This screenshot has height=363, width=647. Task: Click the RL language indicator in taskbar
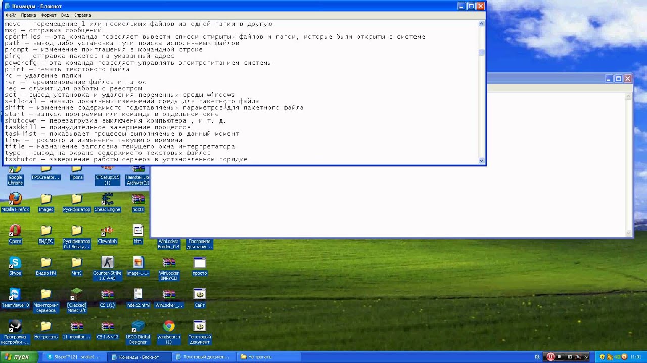(x=537, y=357)
